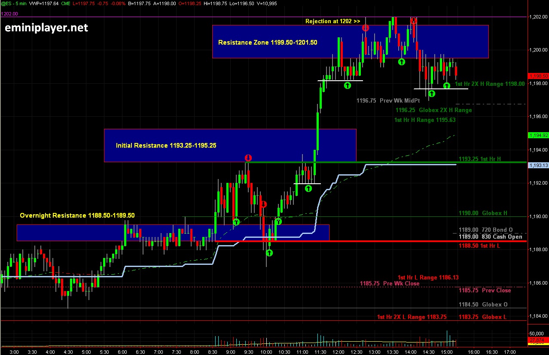
Task: Click '1193.25 1st Hr H' level label
Action: click(480, 159)
